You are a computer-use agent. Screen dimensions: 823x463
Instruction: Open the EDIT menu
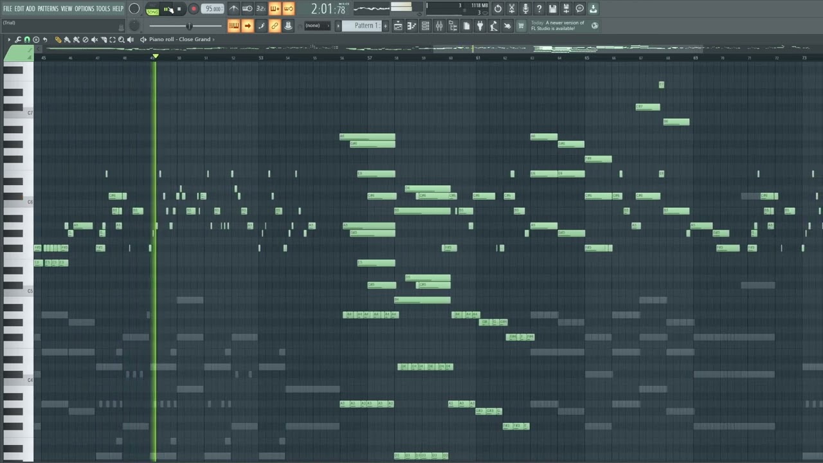point(19,9)
